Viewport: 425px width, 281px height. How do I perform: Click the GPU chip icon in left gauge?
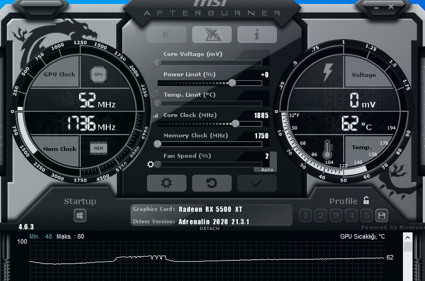click(98, 74)
